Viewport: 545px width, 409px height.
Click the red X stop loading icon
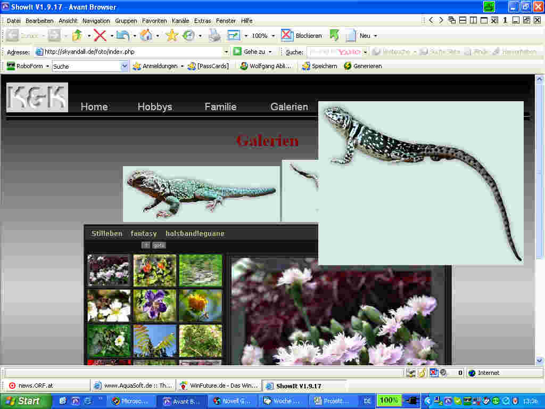click(x=100, y=36)
